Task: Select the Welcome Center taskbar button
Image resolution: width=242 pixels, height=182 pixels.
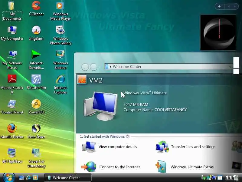Action: pyautogui.click(x=67, y=178)
